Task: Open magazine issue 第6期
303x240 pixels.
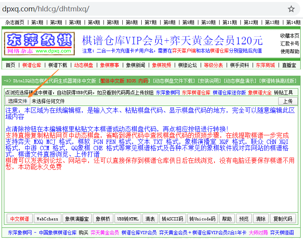Action: [x=131, y=22]
